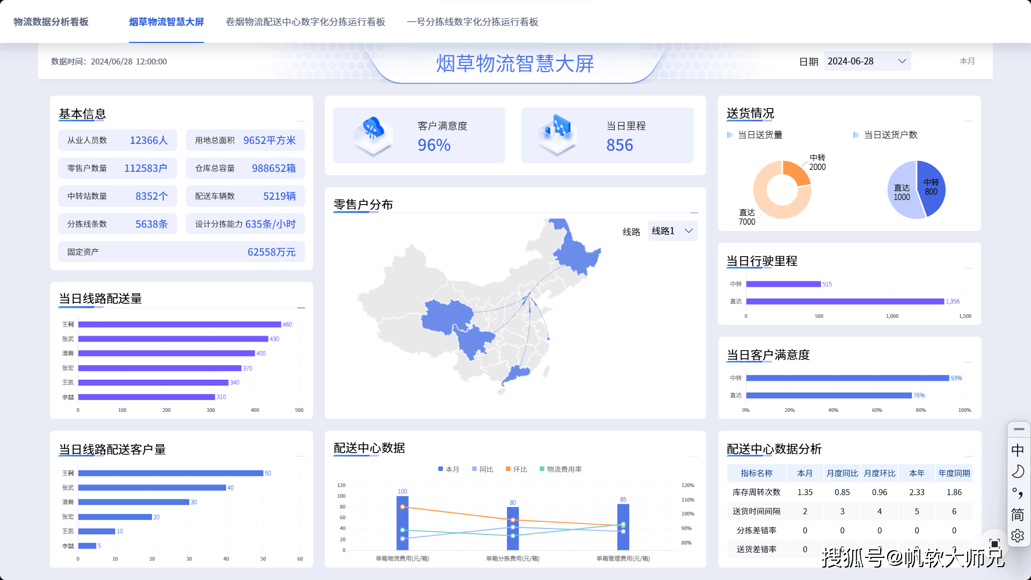
Task: Click the 单箱物流费用 column bar 100
Action: pyautogui.click(x=402, y=523)
